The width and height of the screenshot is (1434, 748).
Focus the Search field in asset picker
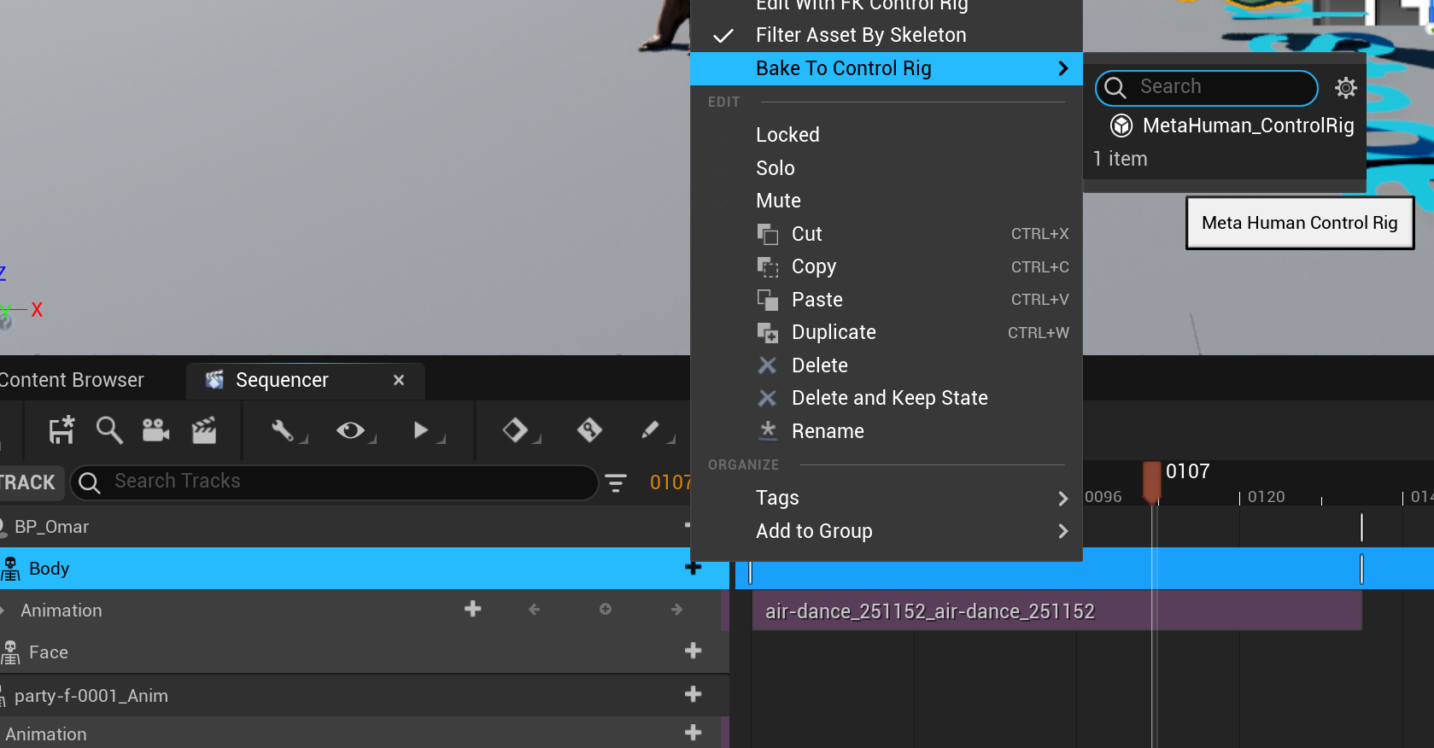pyautogui.click(x=1206, y=87)
